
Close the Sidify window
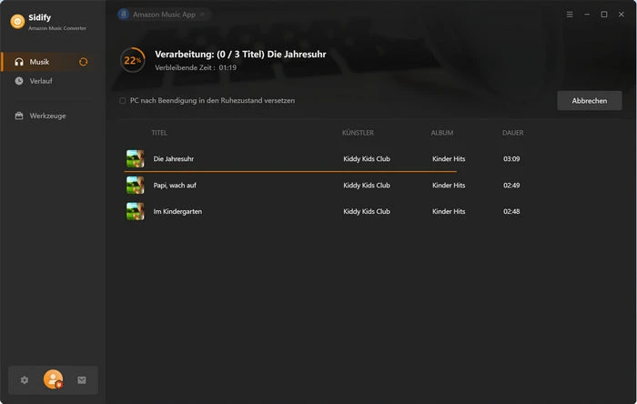(622, 15)
